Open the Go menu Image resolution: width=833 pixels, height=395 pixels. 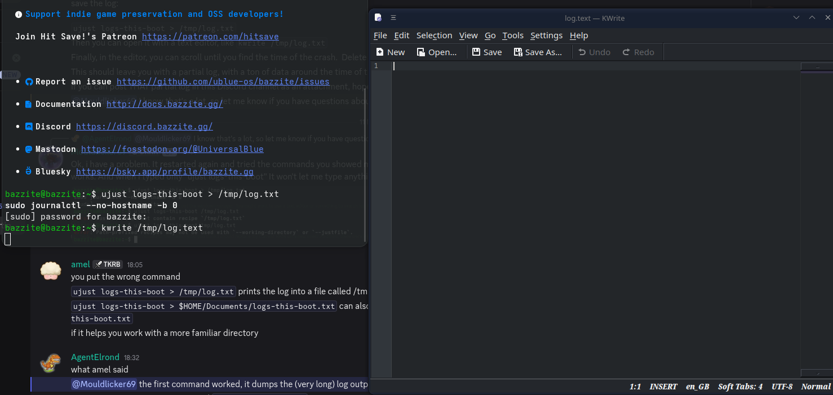point(490,35)
